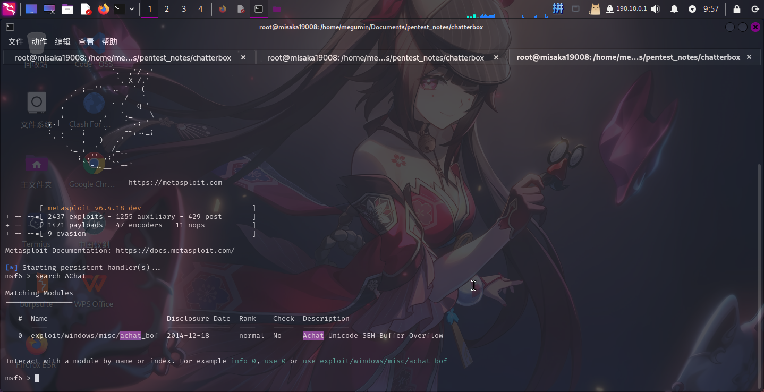Click the ethernet network tray icon

coord(576,9)
